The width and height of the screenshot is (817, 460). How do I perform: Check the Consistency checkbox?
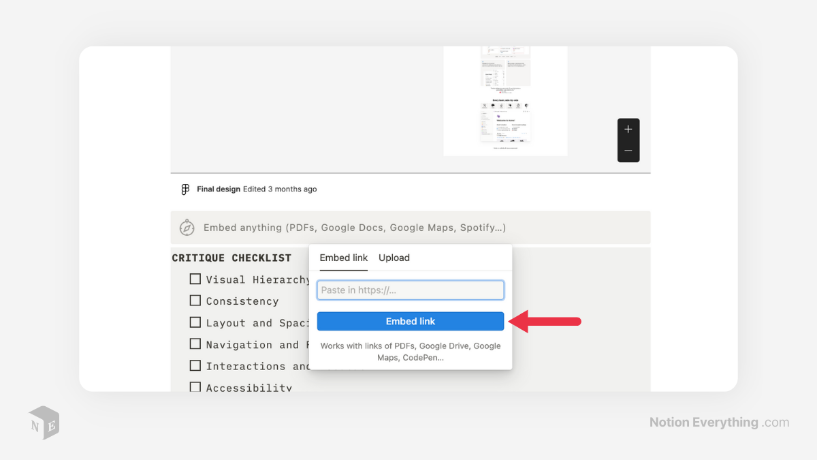tap(195, 301)
